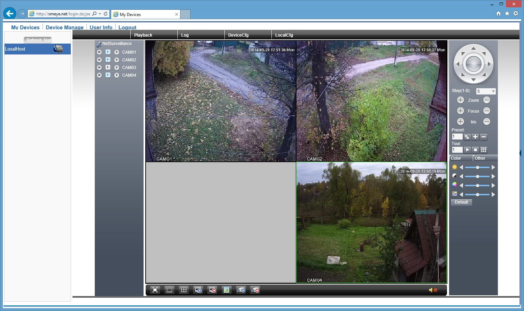Click the snapshot picture icon in bottom toolbar

click(226, 290)
